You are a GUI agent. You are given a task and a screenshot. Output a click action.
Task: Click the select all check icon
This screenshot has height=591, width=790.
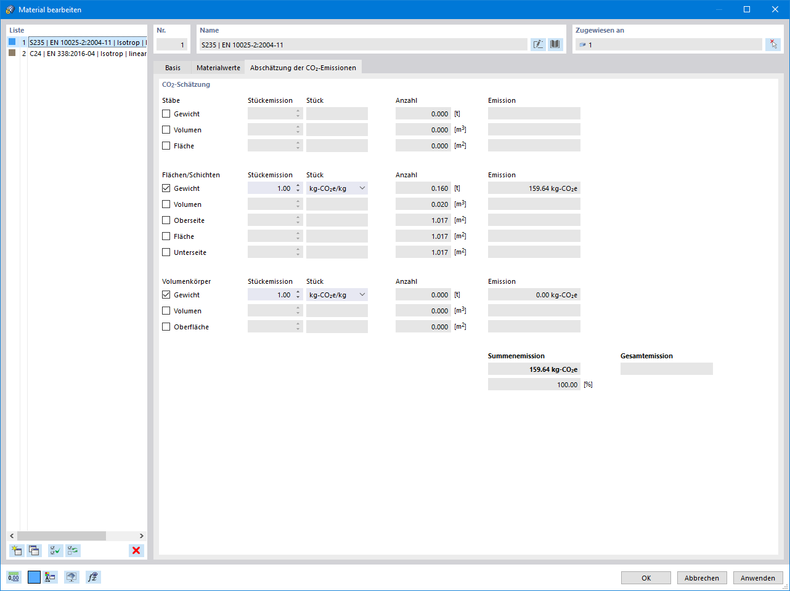pos(55,550)
